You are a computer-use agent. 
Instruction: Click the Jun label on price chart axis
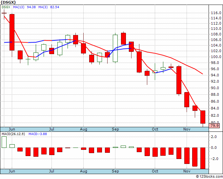pyautogui.click(x=12, y=129)
